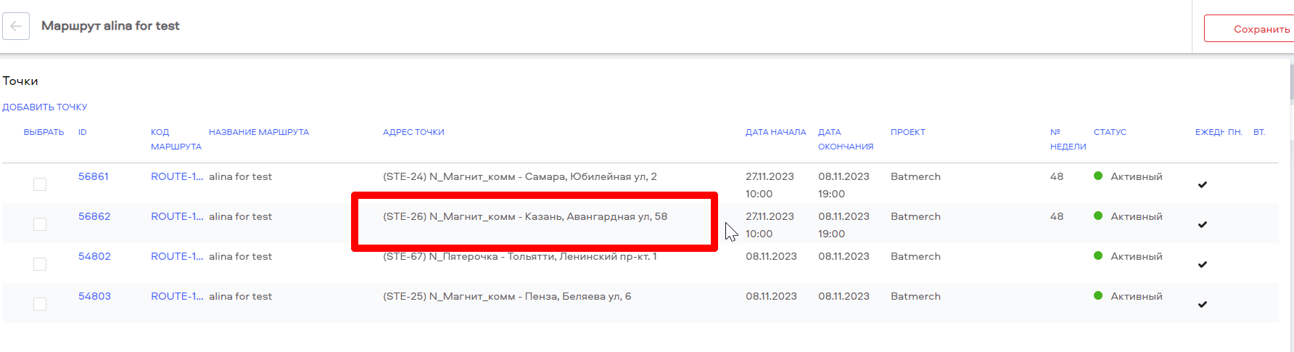This screenshot has width=1294, height=352.
Task: Click the ЕЖЕДН column header
Action: (x=1209, y=132)
